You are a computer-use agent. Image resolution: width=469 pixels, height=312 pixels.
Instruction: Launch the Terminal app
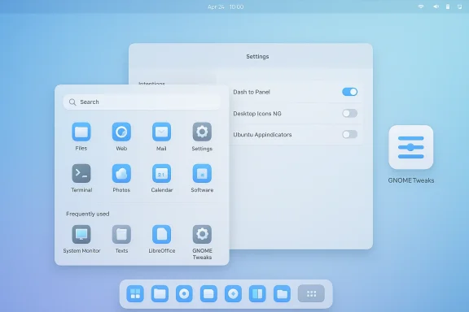pos(81,173)
